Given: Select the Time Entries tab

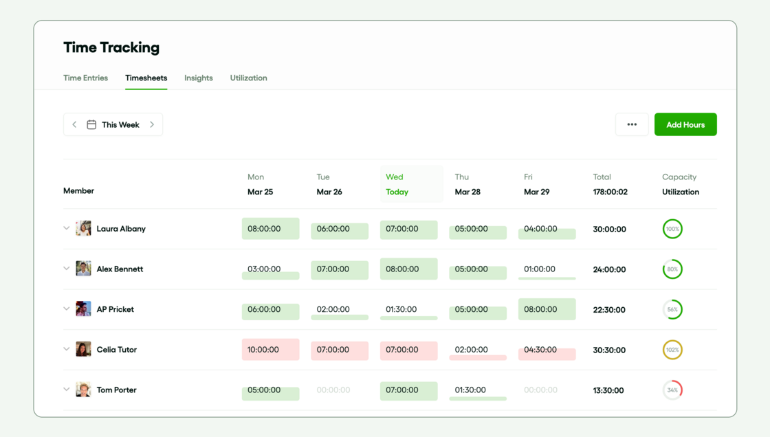Looking at the screenshot, I should [85, 78].
